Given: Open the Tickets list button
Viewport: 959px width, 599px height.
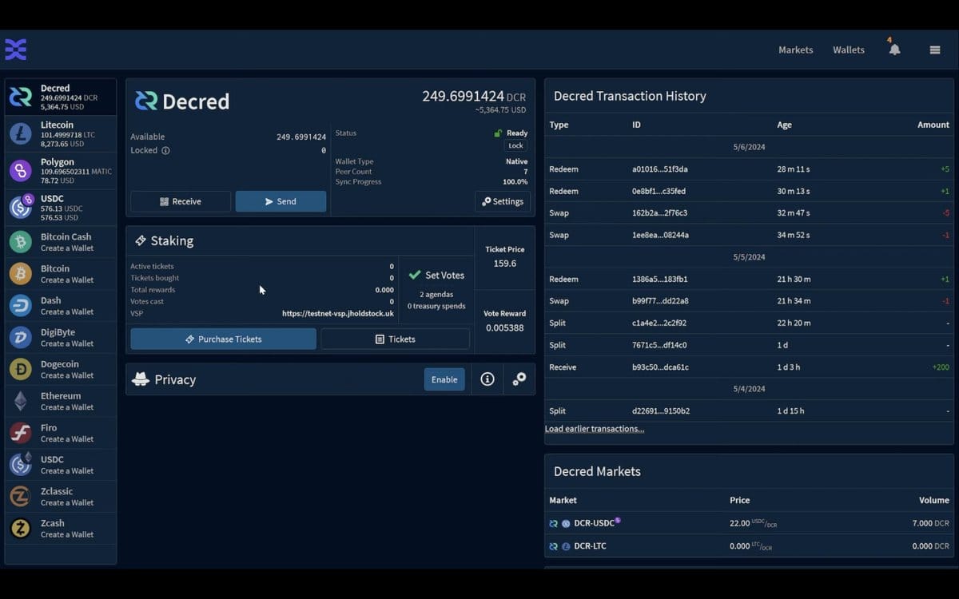Looking at the screenshot, I should tap(395, 339).
